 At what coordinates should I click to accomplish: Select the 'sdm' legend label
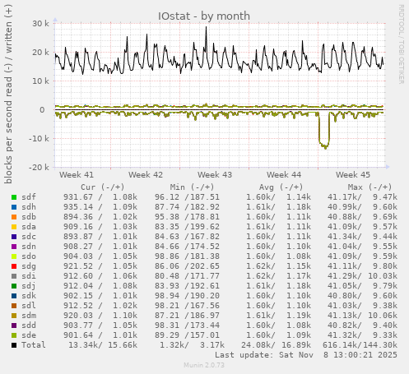29,316
